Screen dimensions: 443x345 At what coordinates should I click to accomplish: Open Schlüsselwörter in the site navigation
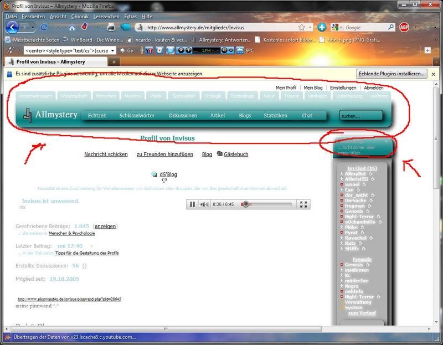[x=137, y=116]
